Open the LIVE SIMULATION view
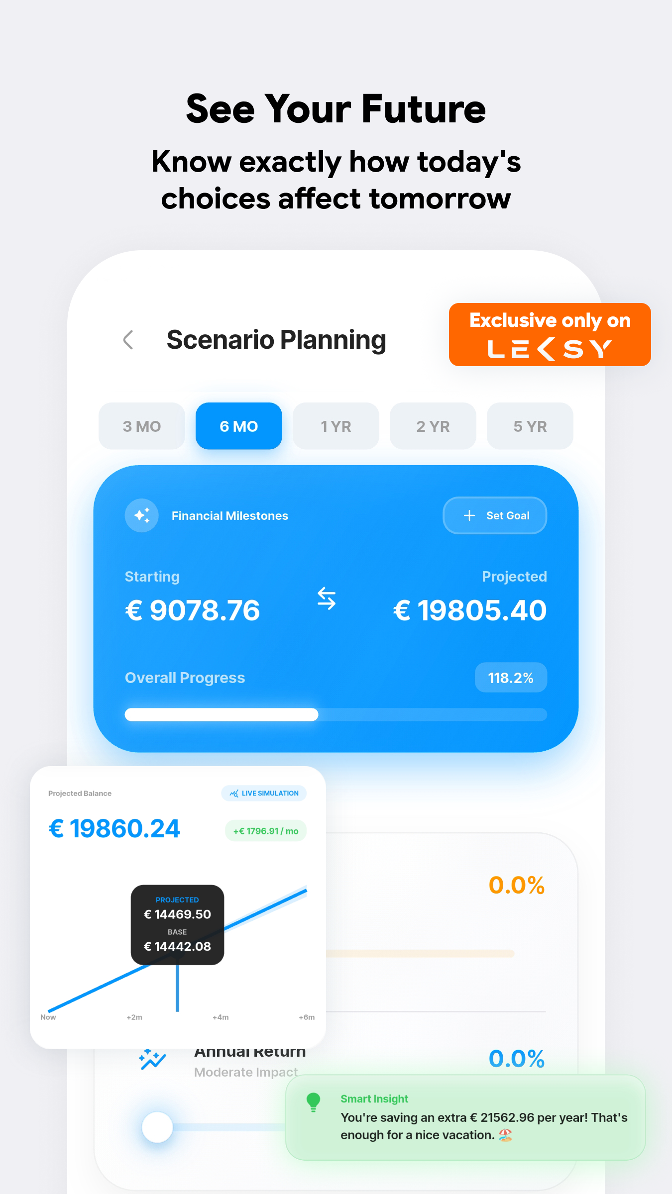Viewport: 672px width, 1194px height. coord(264,793)
